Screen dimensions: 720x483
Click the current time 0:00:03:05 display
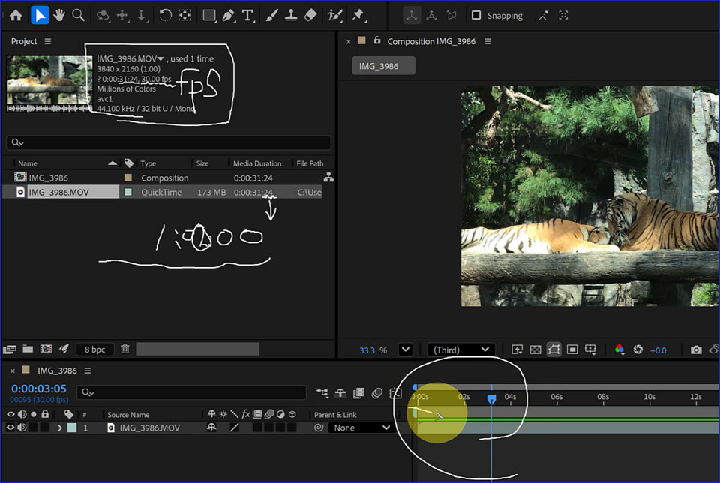click(39, 388)
